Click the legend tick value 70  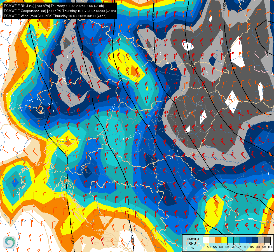(233, 247)
